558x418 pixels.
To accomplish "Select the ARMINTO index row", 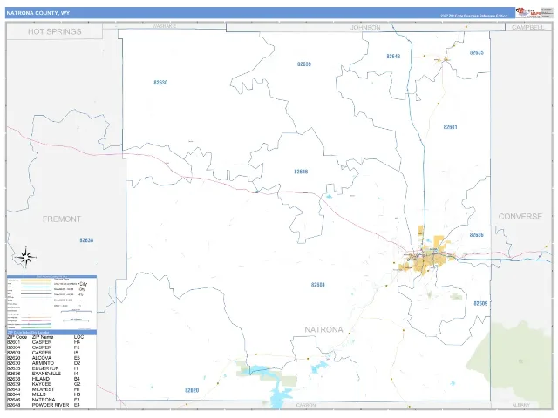I will [x=44, y=363].
